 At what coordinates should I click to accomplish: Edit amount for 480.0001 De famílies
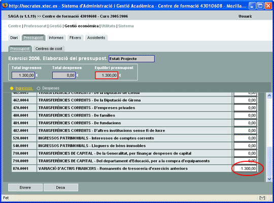click(x=245, y=115)
